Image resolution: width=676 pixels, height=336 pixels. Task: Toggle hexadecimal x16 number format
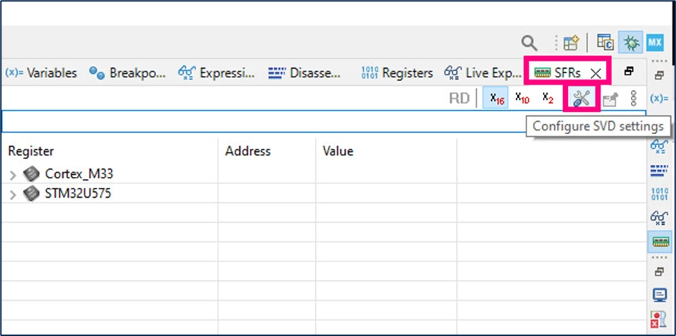[x=496, y=98]
